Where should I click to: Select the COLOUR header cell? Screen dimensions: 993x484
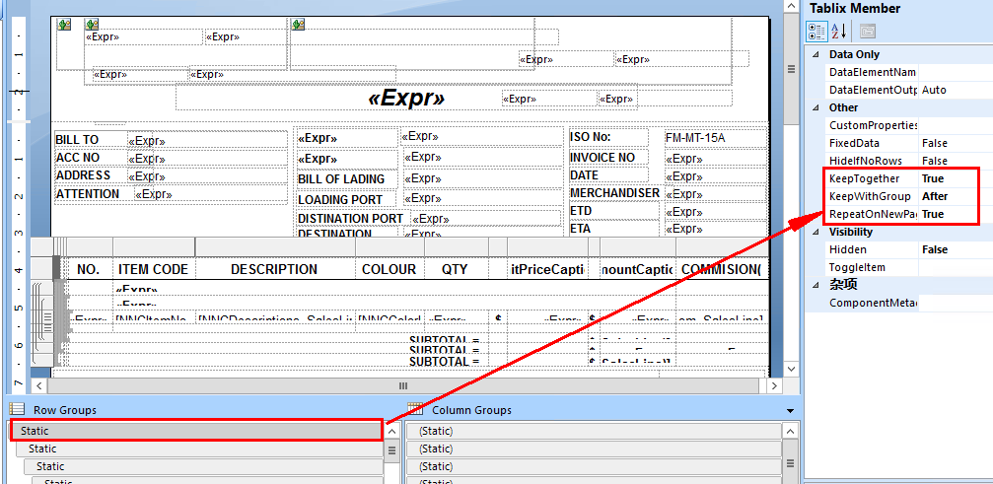[390, 269]
